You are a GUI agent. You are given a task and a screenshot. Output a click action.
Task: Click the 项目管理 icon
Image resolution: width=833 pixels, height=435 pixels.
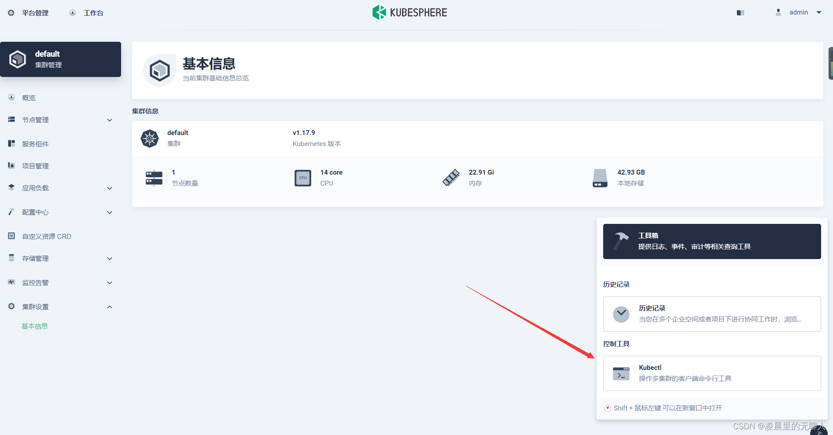click(11, 165)
